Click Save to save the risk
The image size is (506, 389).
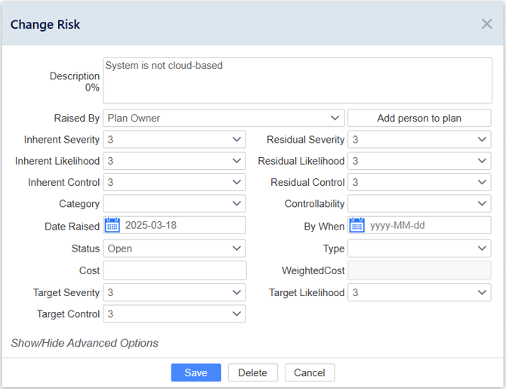click(196, 372)
